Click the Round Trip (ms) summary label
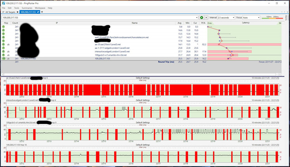Image resolution: width=290 pixels, height=167 pixels. tap(166, 62)
